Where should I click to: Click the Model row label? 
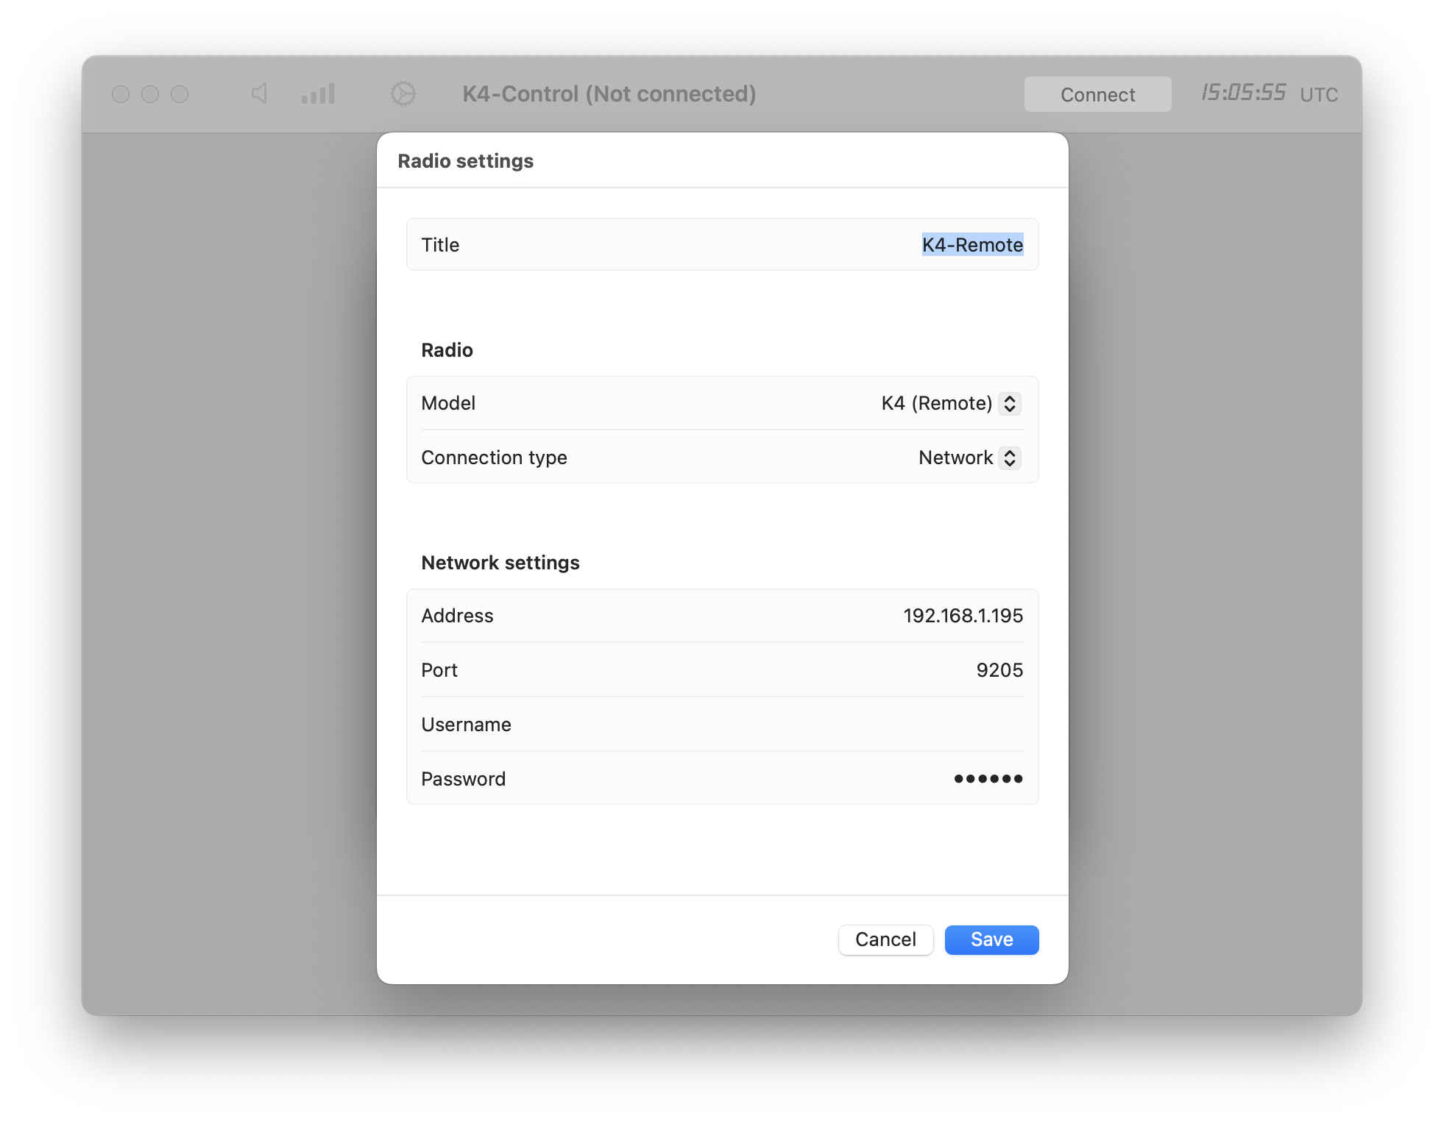tap(448, 403)
